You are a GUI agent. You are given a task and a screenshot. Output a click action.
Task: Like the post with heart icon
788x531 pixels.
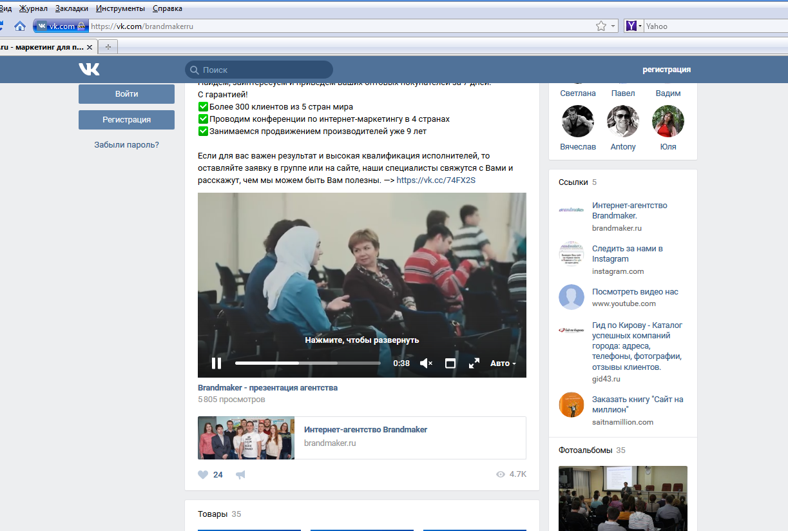(203, 475)
